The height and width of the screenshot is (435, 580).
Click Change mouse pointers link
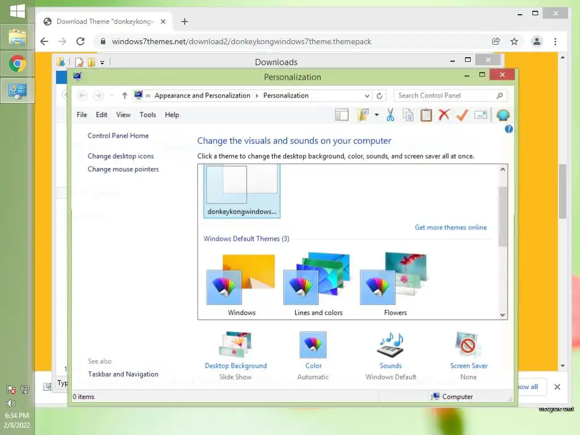coord(123,169)
